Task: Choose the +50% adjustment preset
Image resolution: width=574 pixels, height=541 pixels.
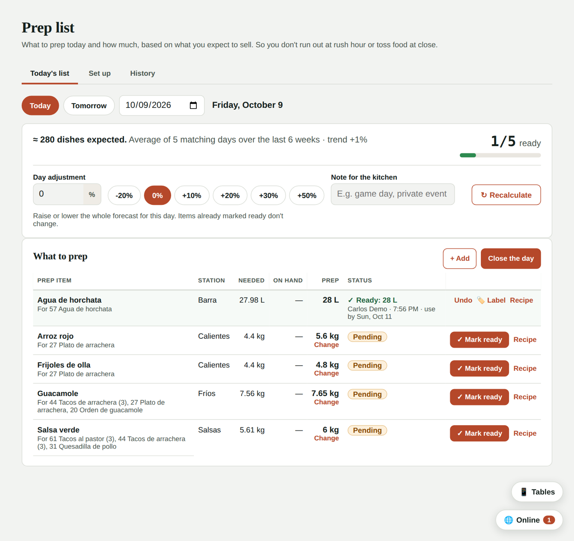Action: [307, 195]
